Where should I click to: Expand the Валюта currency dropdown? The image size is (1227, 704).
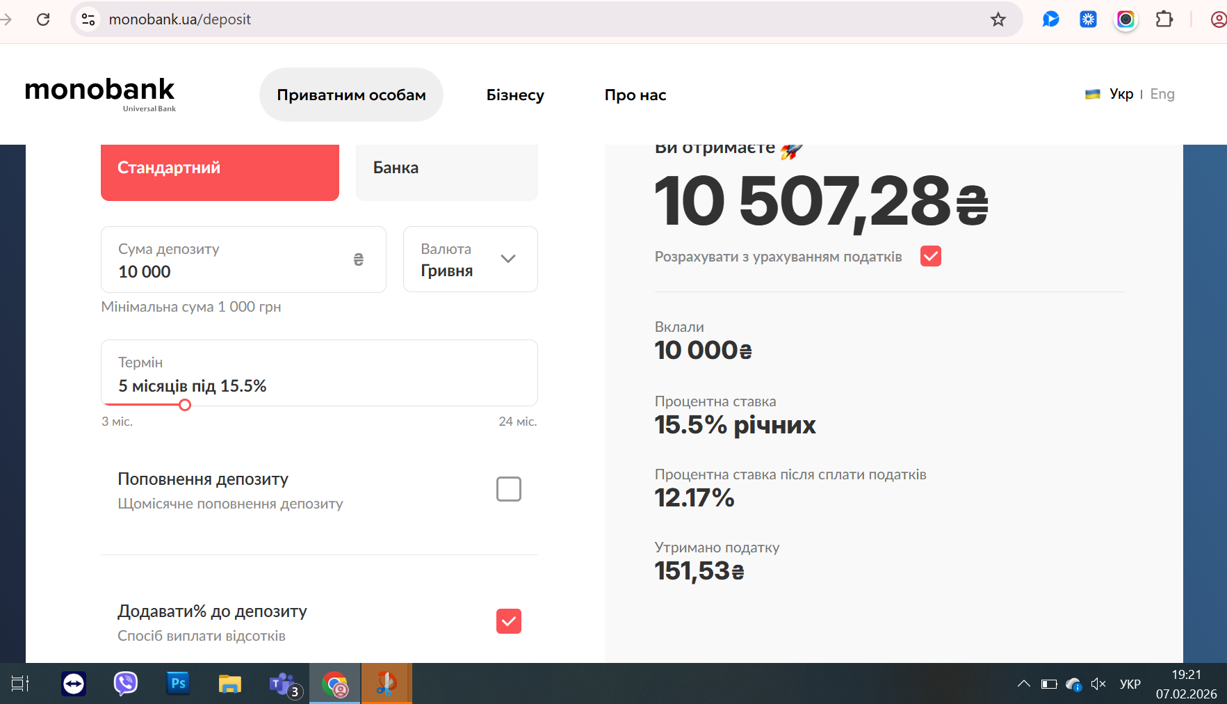[x=471, y=259]
